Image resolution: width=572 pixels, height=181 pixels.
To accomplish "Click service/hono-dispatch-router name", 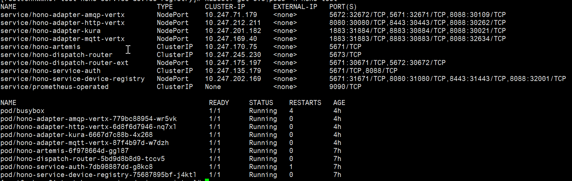I will click(x=56, y=55).
